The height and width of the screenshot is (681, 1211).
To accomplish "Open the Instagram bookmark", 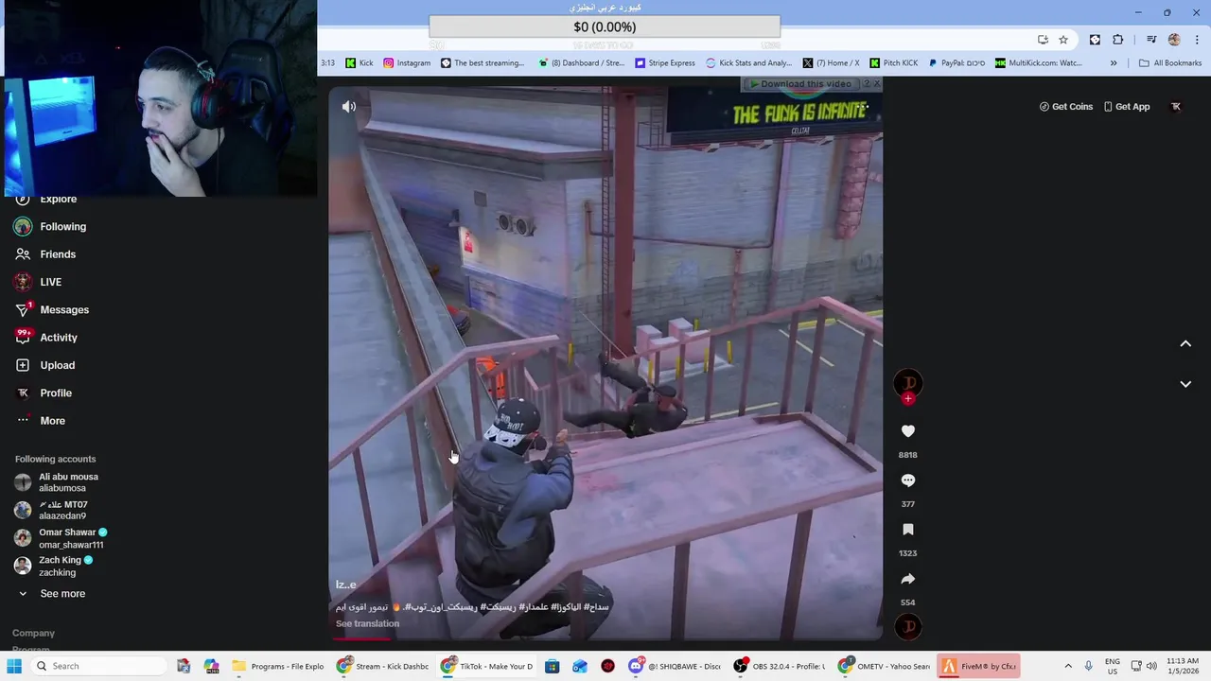I will 406,63.
